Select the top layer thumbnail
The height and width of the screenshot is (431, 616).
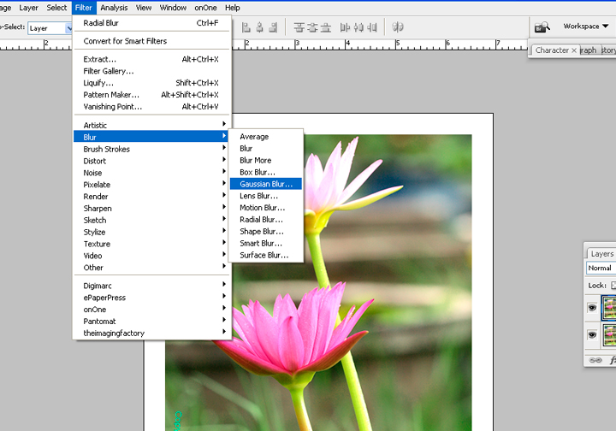pyautogui.click(x=609, y=308)
